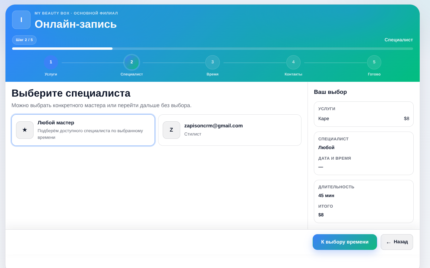Click the salon logo tile in the header

point(21,20)
